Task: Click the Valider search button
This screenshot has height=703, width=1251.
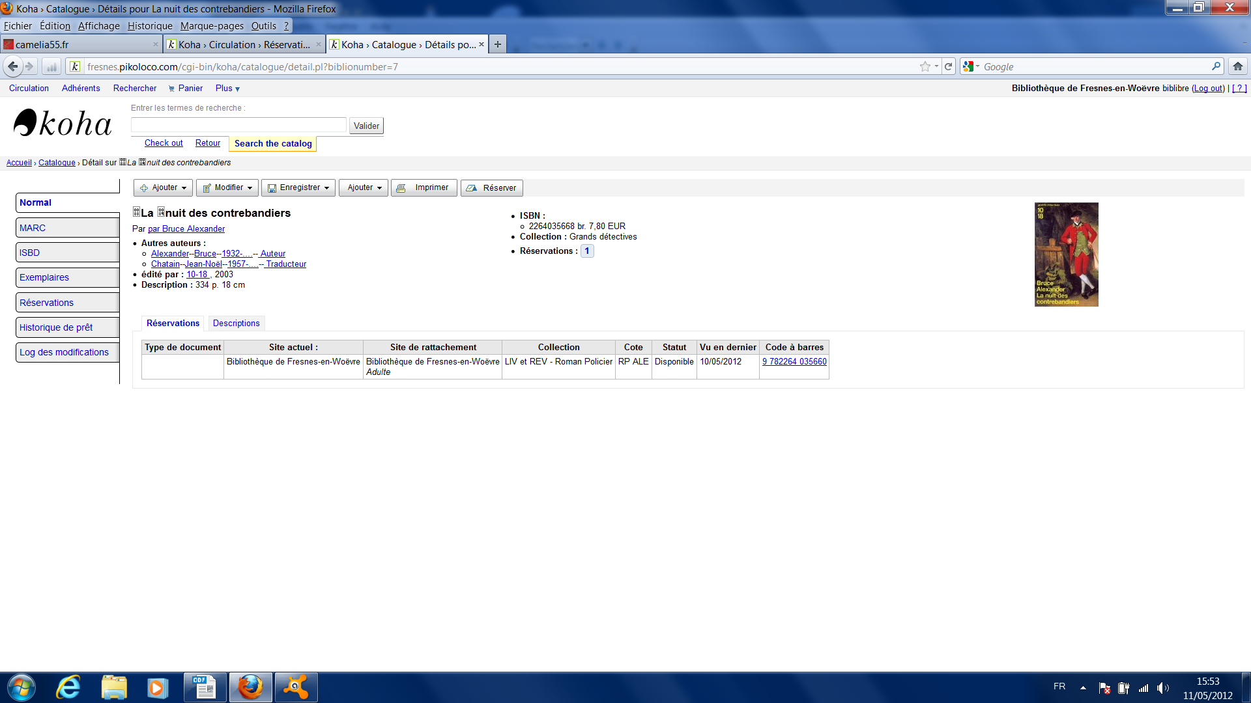Action: (366, 126)
